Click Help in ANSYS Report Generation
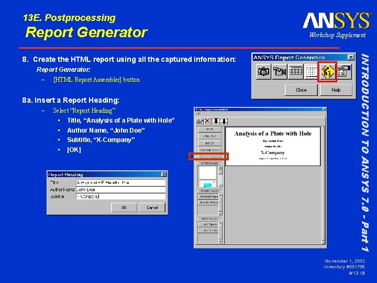The width and height of the screenshot is (377, 283). (x=336, y=90)
